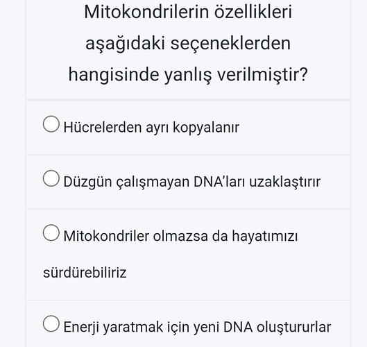Click the heading line 'aşağıdaki seçeneklerden'
The image size is (367, 347).
[188, 44]
